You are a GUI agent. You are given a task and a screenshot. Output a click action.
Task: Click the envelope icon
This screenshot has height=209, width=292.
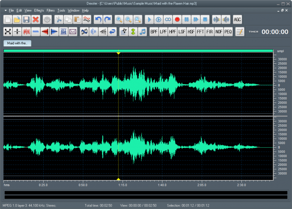pyautogui.click(x=73, y=32)
